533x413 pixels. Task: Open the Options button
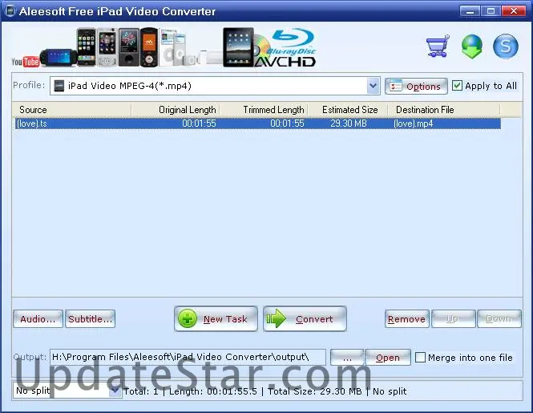(416, 86)
